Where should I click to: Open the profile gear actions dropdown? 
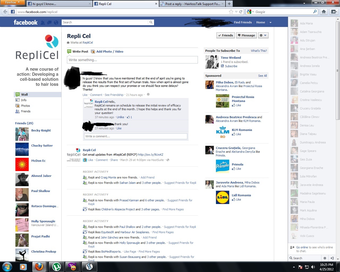point(263,35)
